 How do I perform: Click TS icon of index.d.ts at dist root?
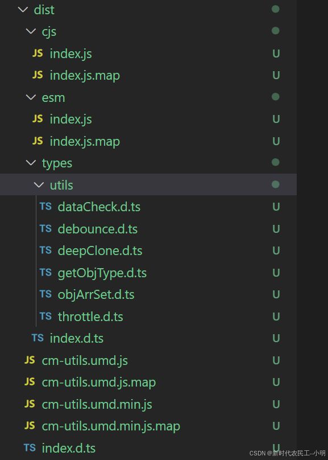pos(30,447)
